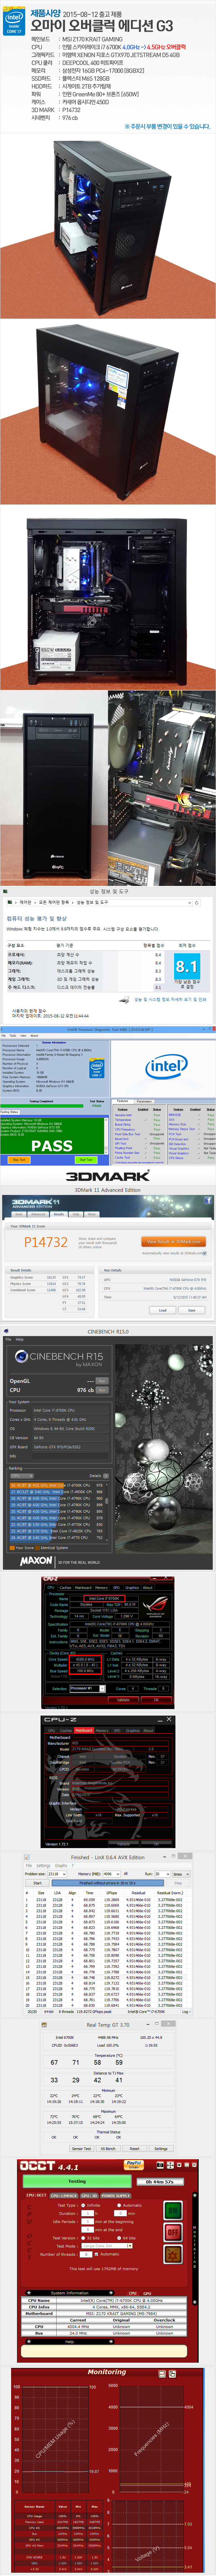Switch to the Basic tab in 3DMark 11
This screenshot has width=216, height=2576.
point(19,1214)
